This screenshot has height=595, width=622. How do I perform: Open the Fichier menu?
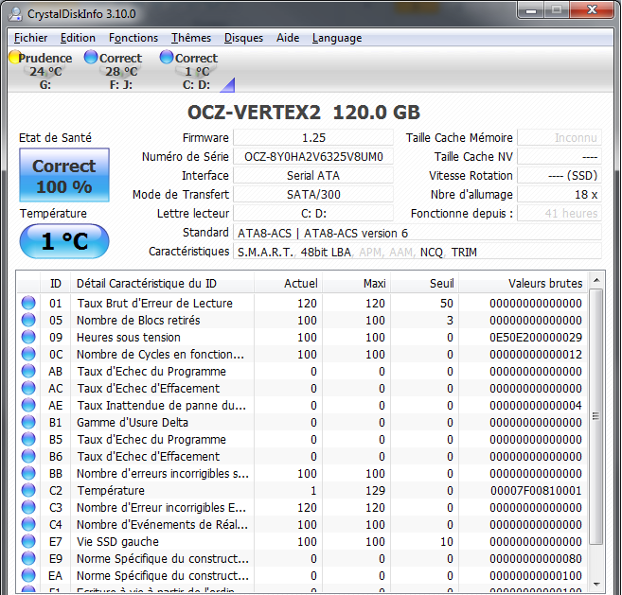(31, 38)
